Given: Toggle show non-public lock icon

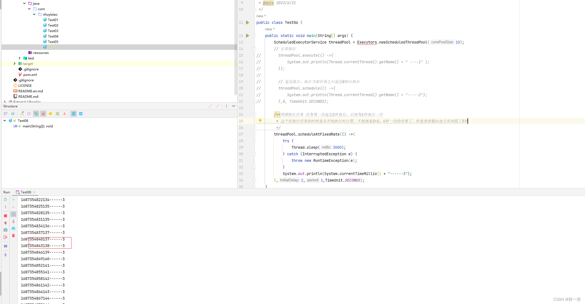Looking at the screenshot, I should pos(43,114).
